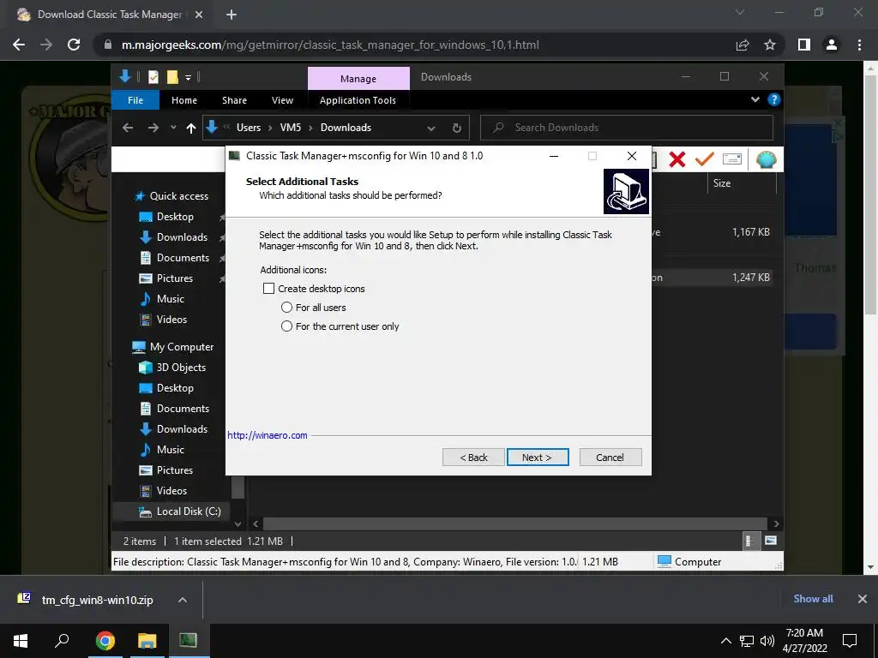Cancel the Classic Task Manager setup
This screenshot has width=878, height=658.
point(610,458)
